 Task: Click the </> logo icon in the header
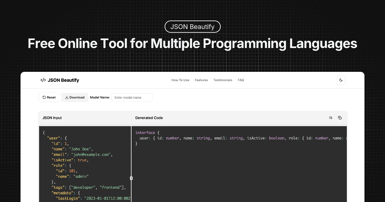[x=43, y=80]
